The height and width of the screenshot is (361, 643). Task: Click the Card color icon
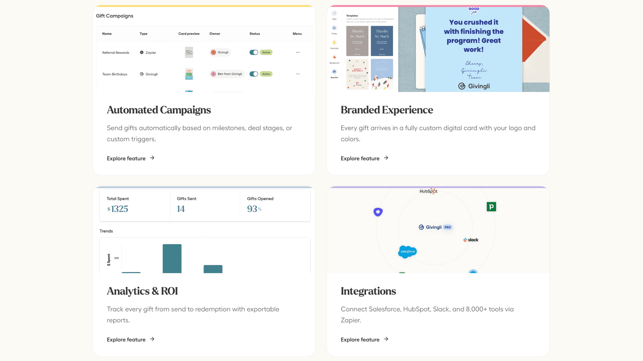(x=334, y=42)
